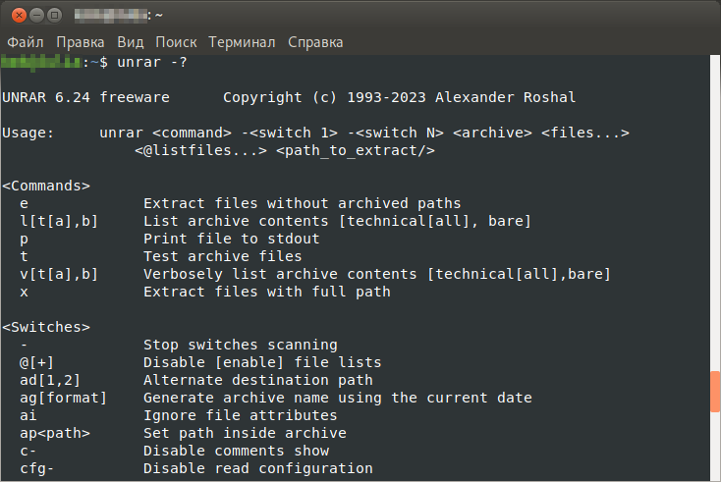
Task: Click the '<Switches>' heading in output
Action: pos(46,327)
